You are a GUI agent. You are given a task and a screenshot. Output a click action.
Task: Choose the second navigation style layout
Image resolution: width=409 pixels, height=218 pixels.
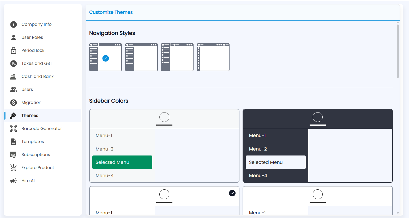pos(141,57)
